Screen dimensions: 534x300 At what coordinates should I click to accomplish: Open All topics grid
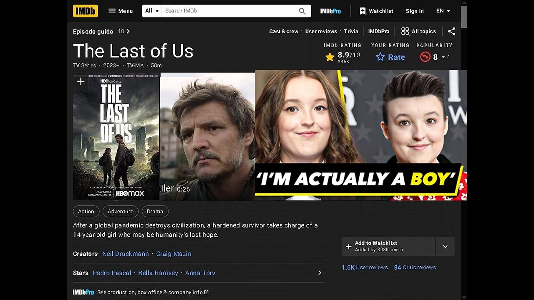click(x=418, y=31)
